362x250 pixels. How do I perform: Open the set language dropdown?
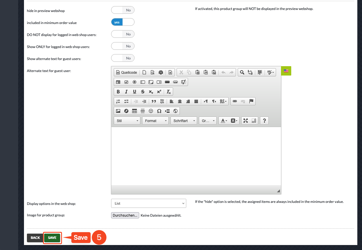(x=223, y=101)
